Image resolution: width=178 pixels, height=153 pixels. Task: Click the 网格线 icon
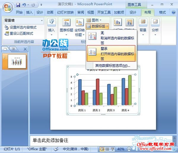(x=129, y=22)
